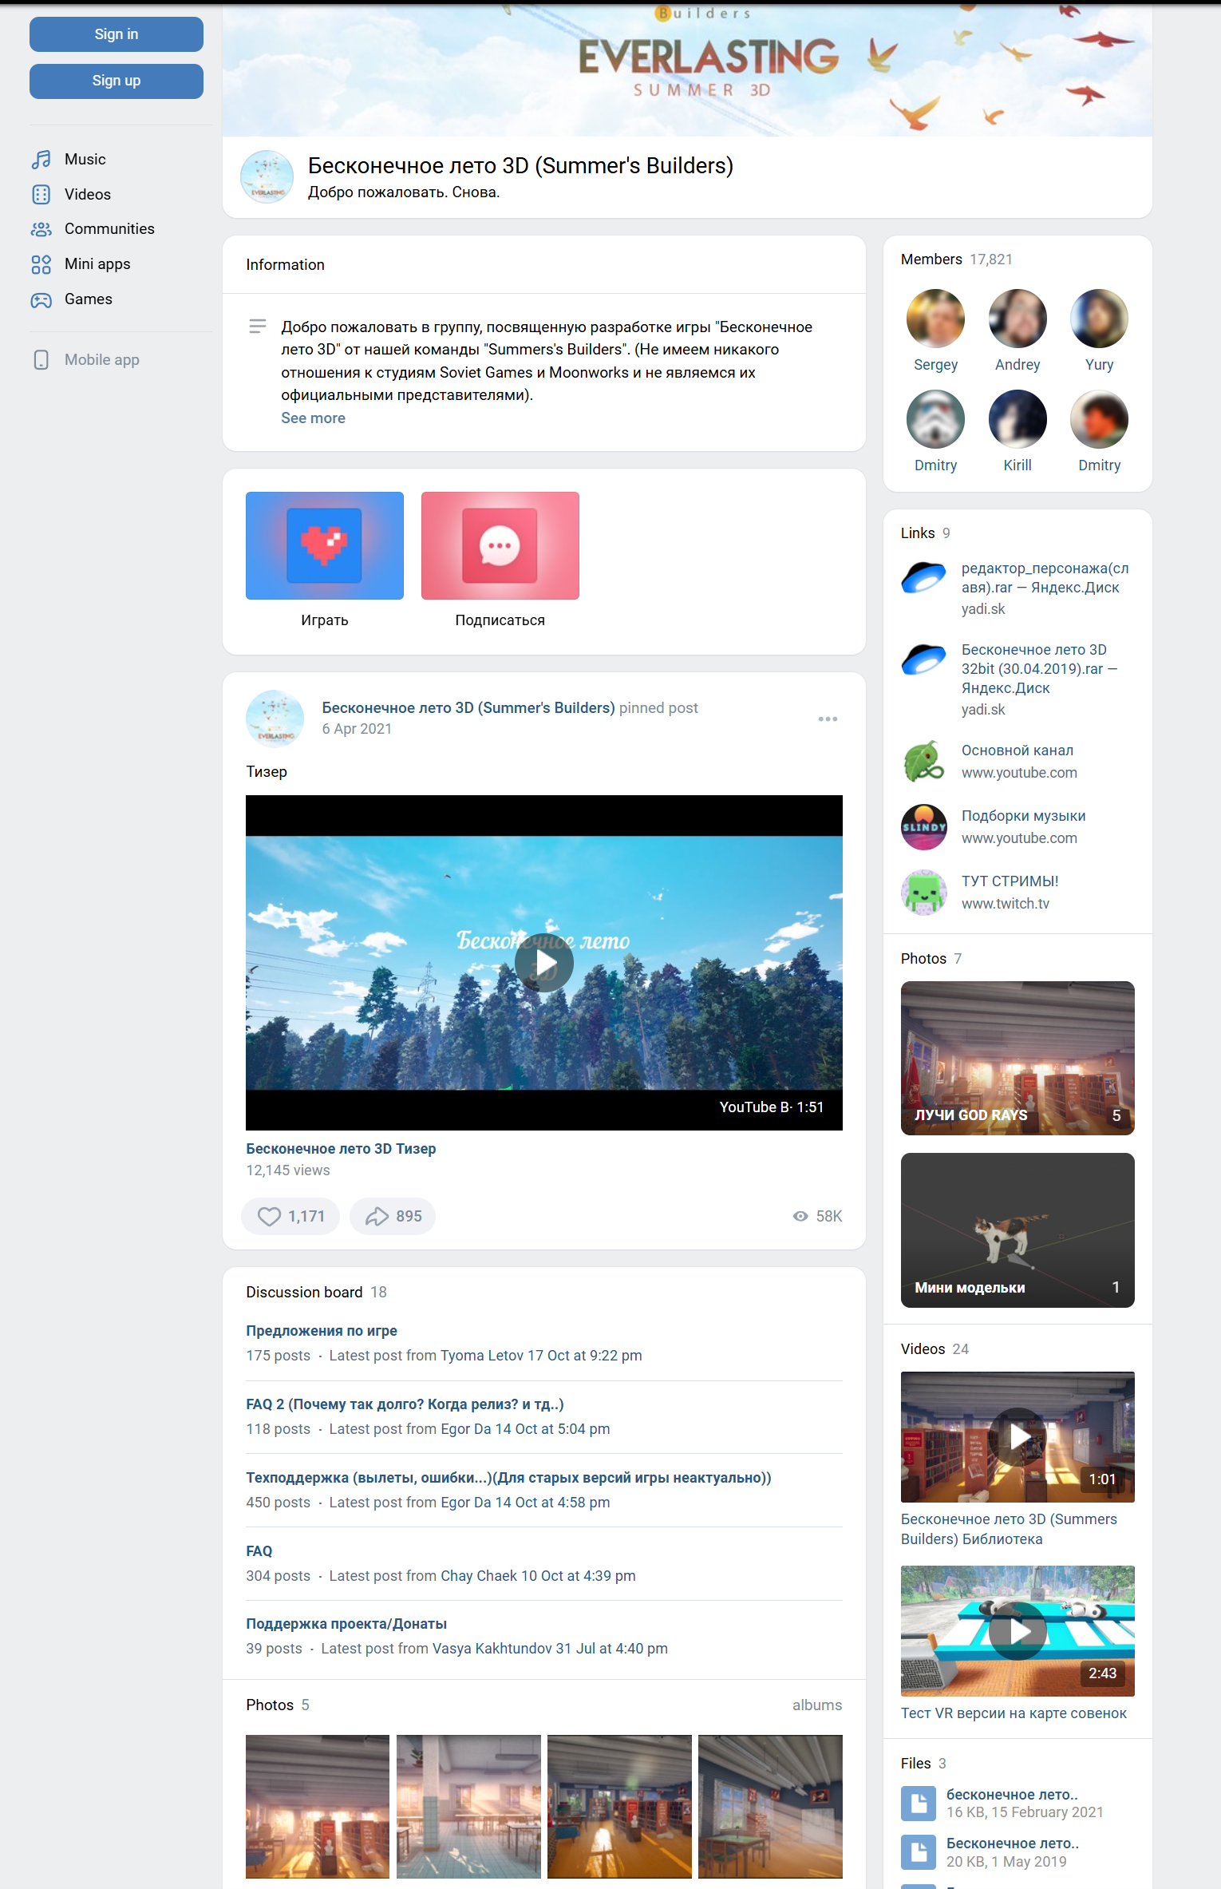This screenshot has width=1221, height=1889.
Task: Click the file icon for 20 KB document
Action: pyautogui.click(x=919, y=1852)
